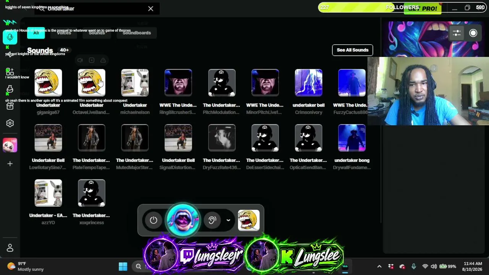Toggle the hear-myself ear button
This screenshot has width=489, height=275.
(x=212, y=220)
